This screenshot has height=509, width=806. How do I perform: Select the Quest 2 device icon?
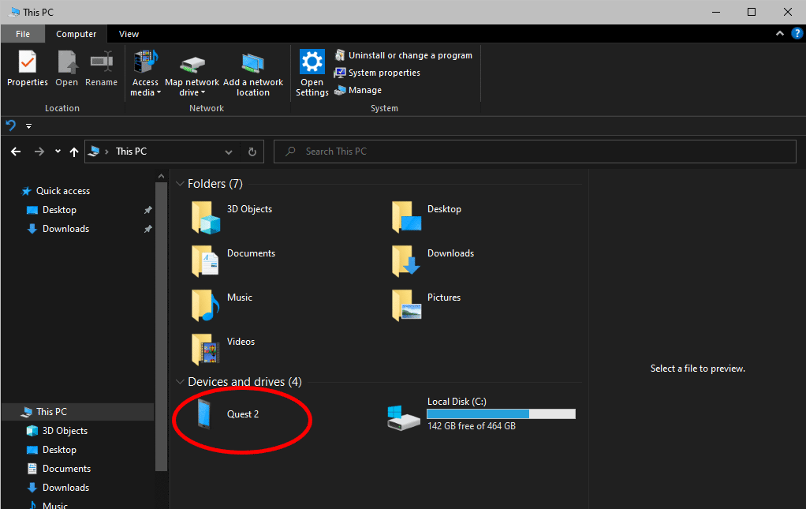click(x=204, y=414)
